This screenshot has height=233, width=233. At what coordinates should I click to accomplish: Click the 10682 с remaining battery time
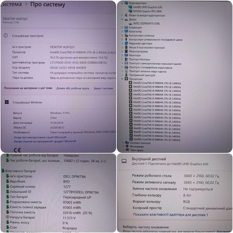pos(85,161)
